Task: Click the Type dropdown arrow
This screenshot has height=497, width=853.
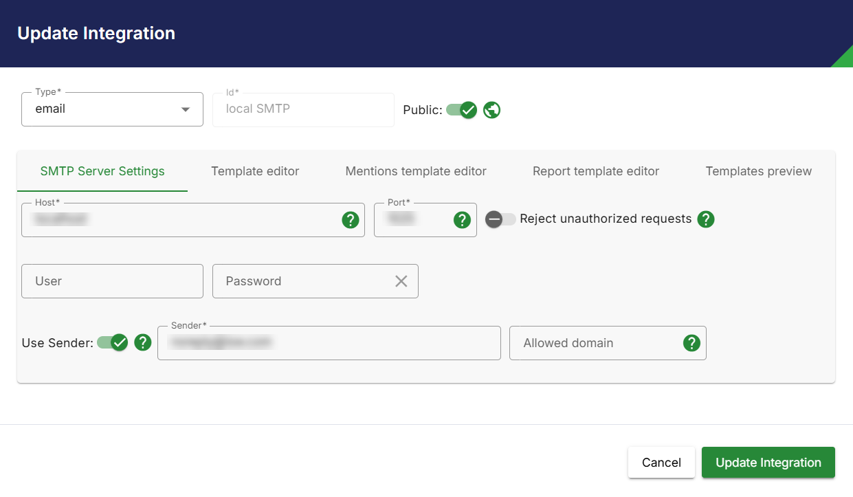Action: coord(185,109)
